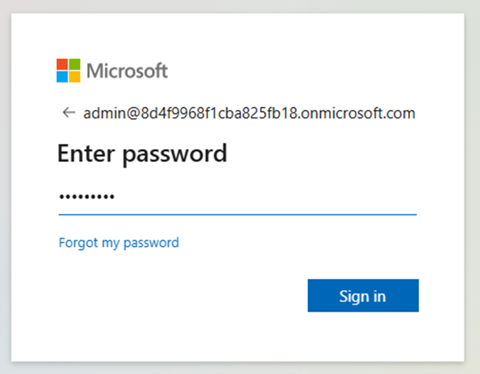Click the green square of the logo
Viewport: 480px width, 374px height.
pos(74,65)
